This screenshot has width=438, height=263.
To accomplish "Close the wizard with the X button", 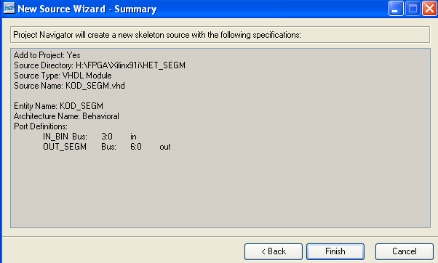I will [429, 9].
